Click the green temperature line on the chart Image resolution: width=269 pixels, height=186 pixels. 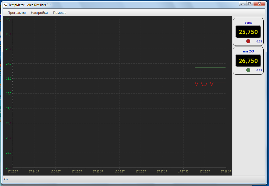pos(210,67)
